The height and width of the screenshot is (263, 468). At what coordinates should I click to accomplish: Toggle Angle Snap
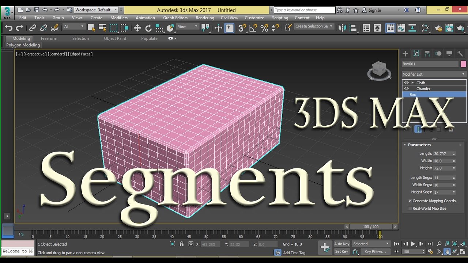(253, 28)
